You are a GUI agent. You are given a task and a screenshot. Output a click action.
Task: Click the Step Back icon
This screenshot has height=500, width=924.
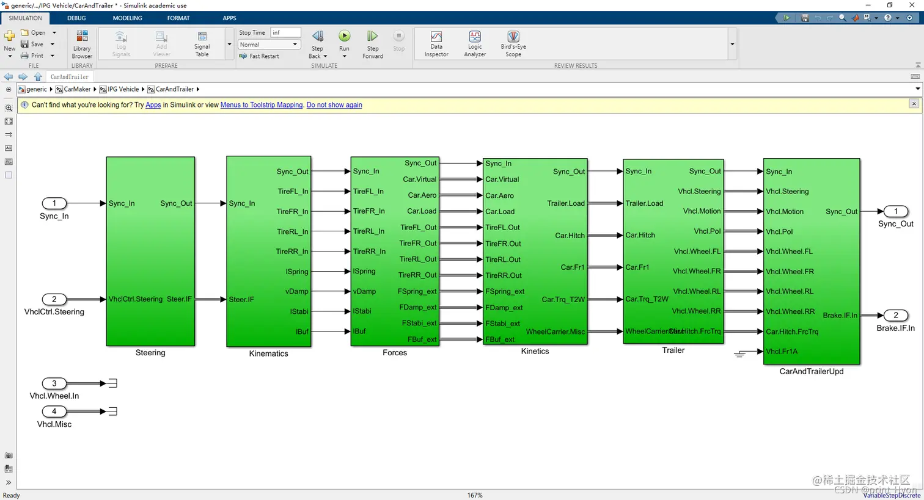click(318, 37)
